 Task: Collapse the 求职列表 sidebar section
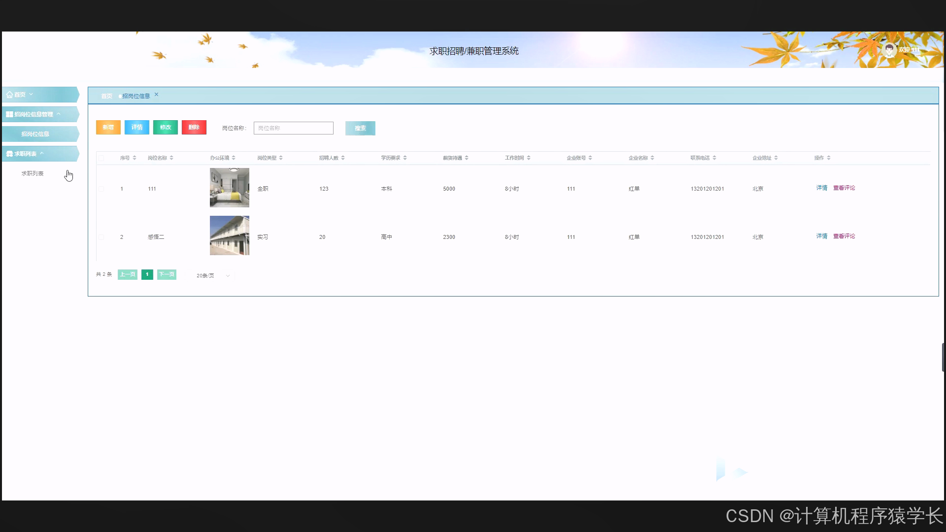42,154
